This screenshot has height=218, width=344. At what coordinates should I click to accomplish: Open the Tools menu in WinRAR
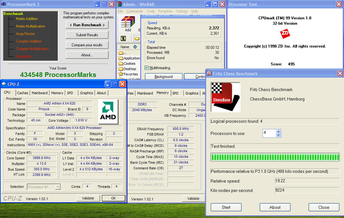(150, 11)
